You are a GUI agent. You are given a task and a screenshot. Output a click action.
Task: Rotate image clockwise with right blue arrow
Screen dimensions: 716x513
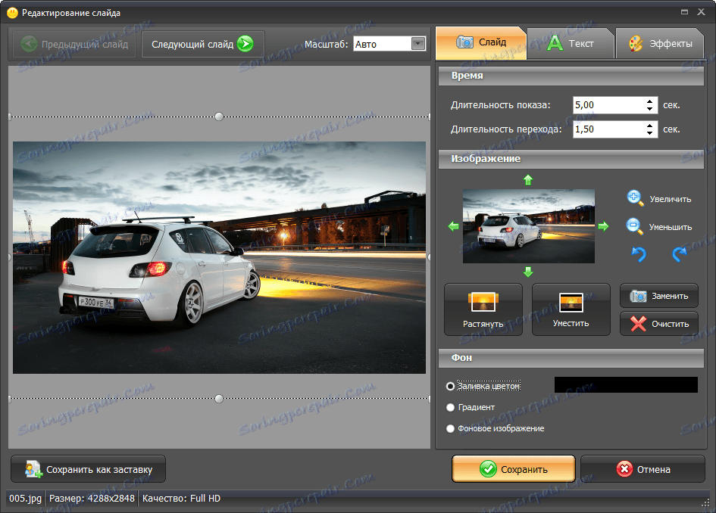click(x=680, y=254)
